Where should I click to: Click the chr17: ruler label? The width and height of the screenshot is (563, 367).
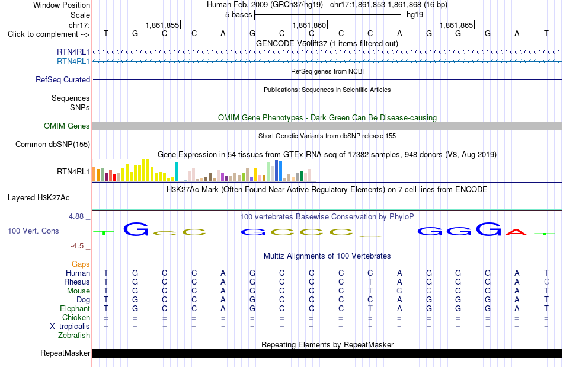coord(79,25)
